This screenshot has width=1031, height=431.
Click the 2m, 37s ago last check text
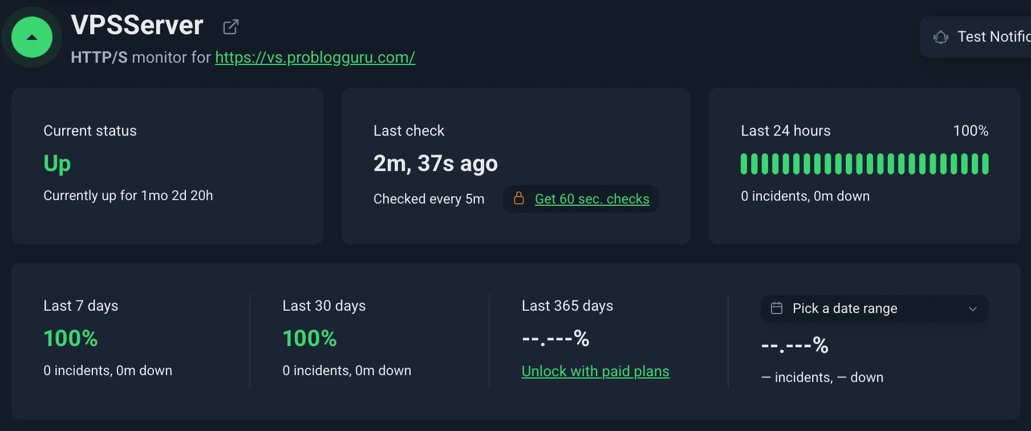click(x=435, y=164)
